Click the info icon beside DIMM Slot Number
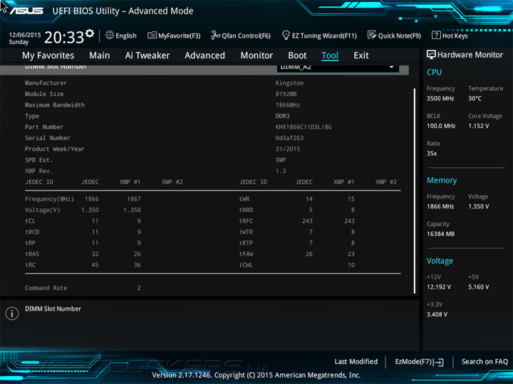The width and height of the screenshot is (513, 384). tap(12, 314)
